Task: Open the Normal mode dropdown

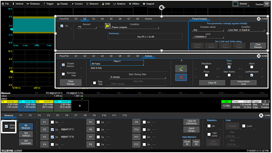Action: pos(244,4)
